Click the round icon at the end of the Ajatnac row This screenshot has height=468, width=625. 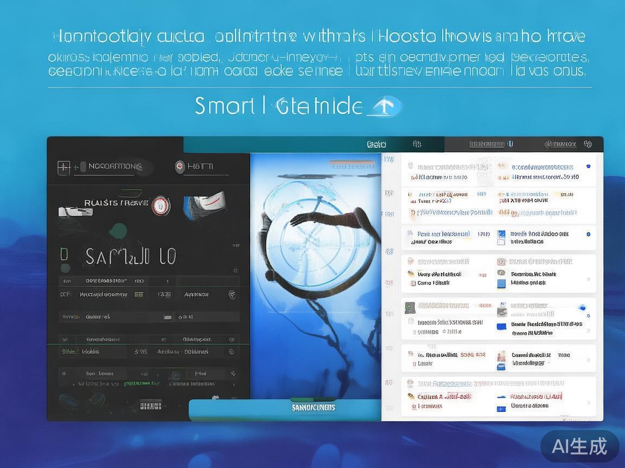[232, 294]
